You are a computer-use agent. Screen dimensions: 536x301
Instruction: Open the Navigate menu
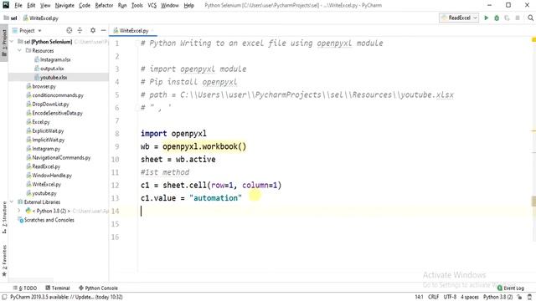(64, 6)
